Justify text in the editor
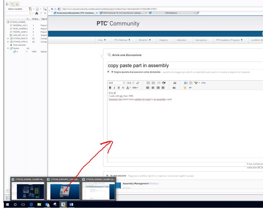This screenshot has height=217, width=263. [163, 88]
